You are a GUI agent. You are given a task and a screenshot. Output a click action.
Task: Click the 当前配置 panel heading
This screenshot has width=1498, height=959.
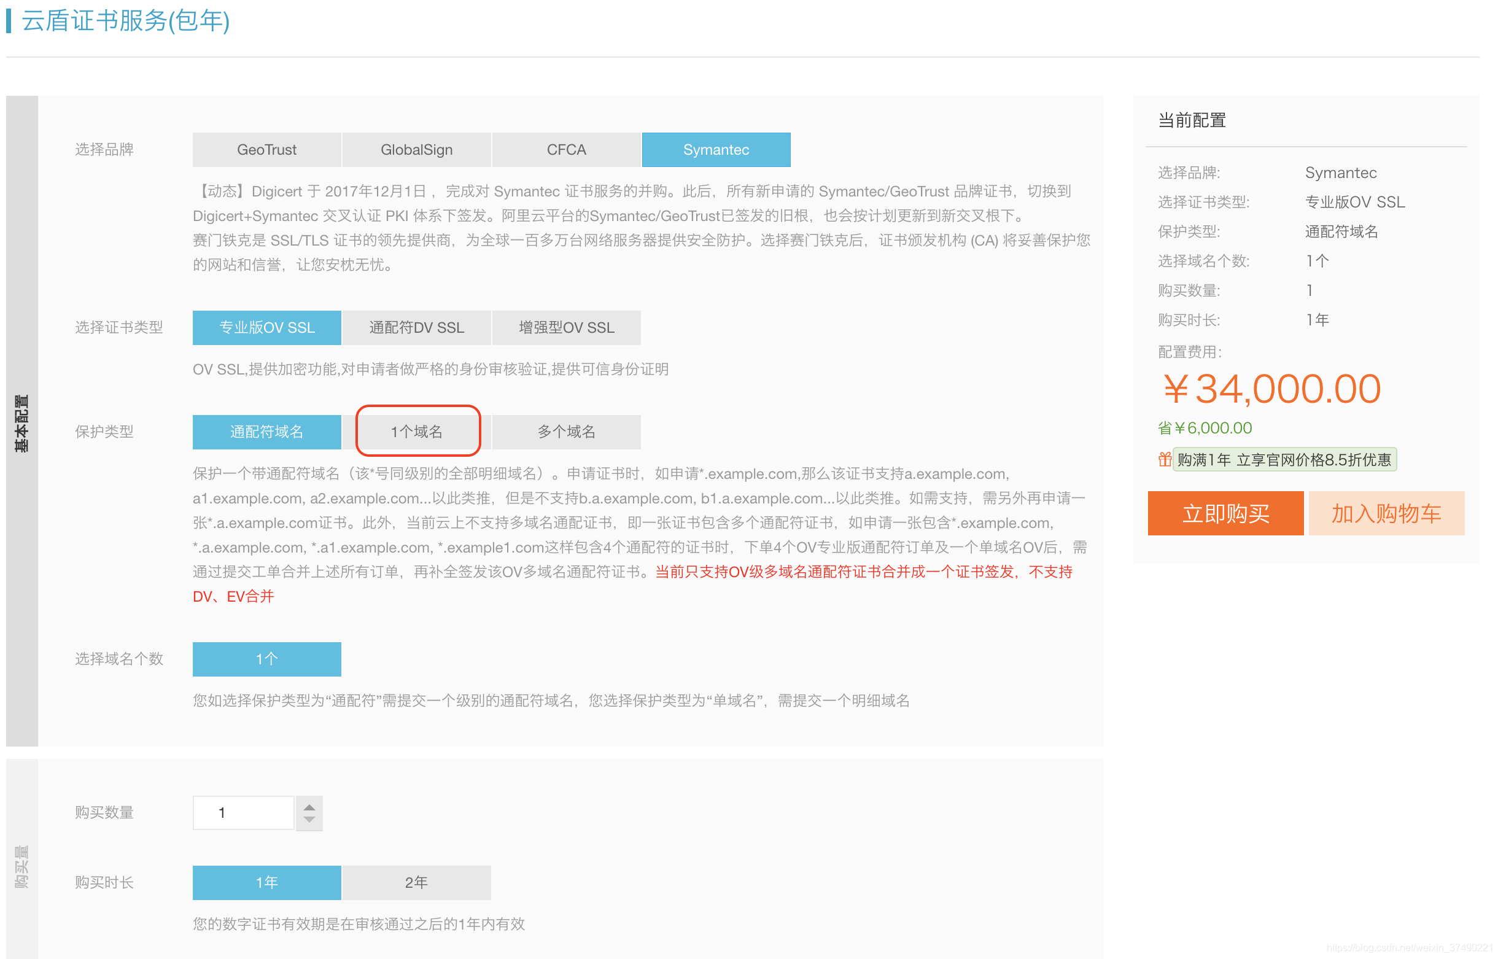[x=1192, y=120]
